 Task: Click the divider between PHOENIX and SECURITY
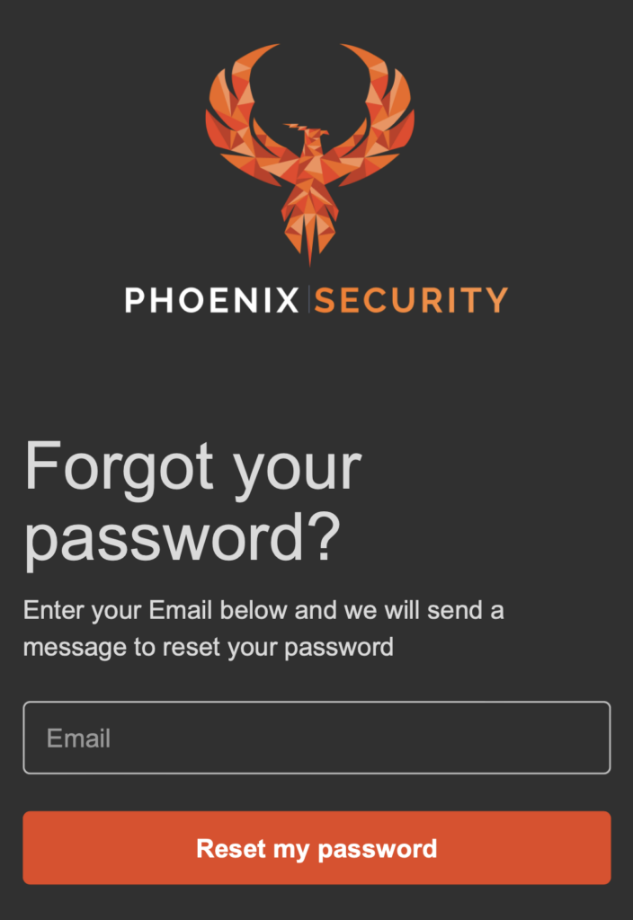point(308,300)
